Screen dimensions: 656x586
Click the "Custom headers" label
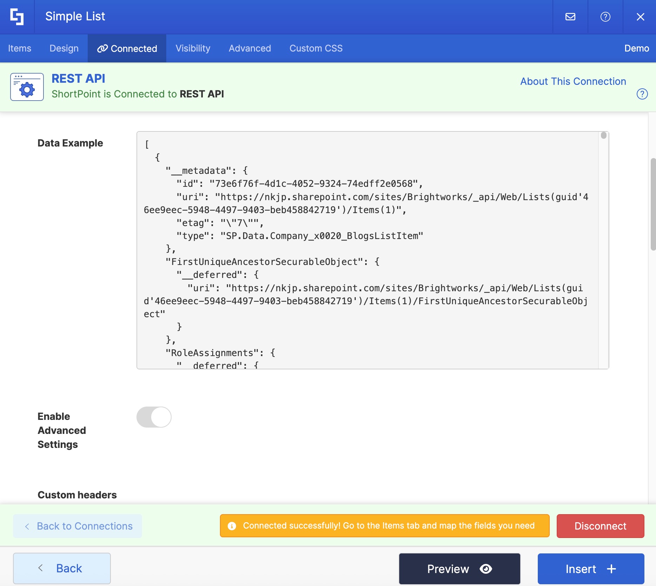77,495
